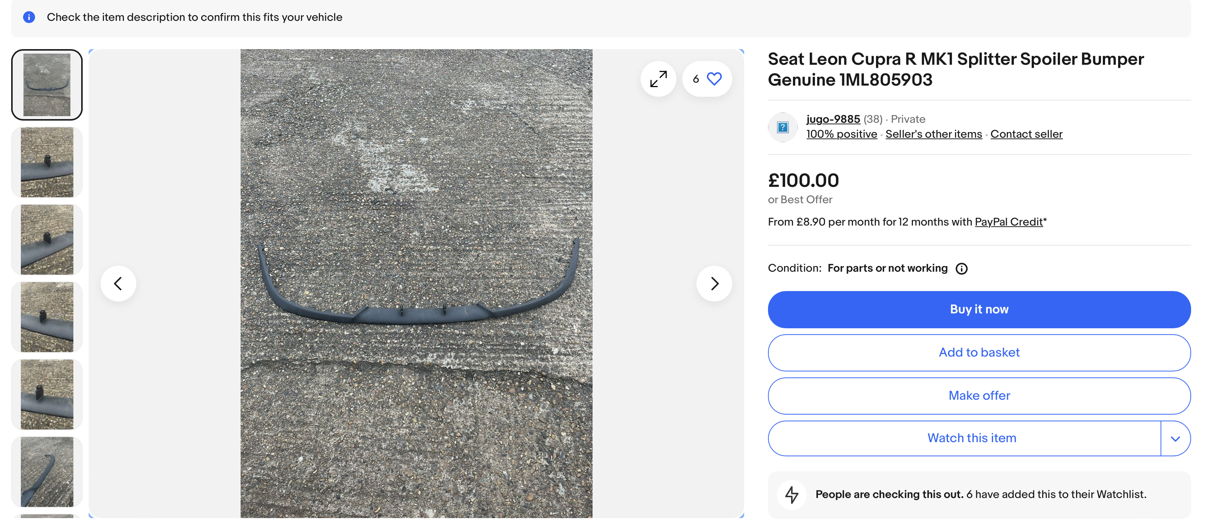Open the 100% positive feedback link

tap(841, 134)
